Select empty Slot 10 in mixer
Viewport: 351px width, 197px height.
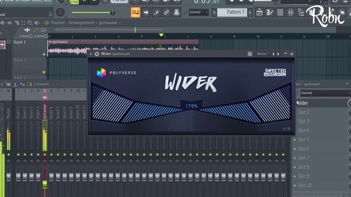tap(320, 186)
